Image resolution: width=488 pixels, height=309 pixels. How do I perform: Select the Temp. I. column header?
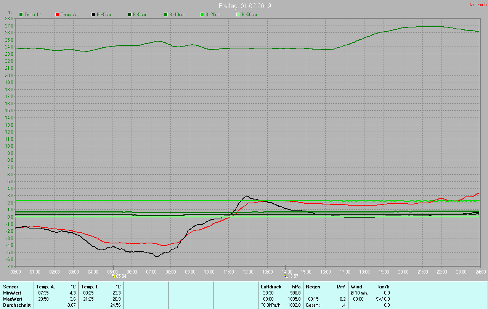(90, 286)
